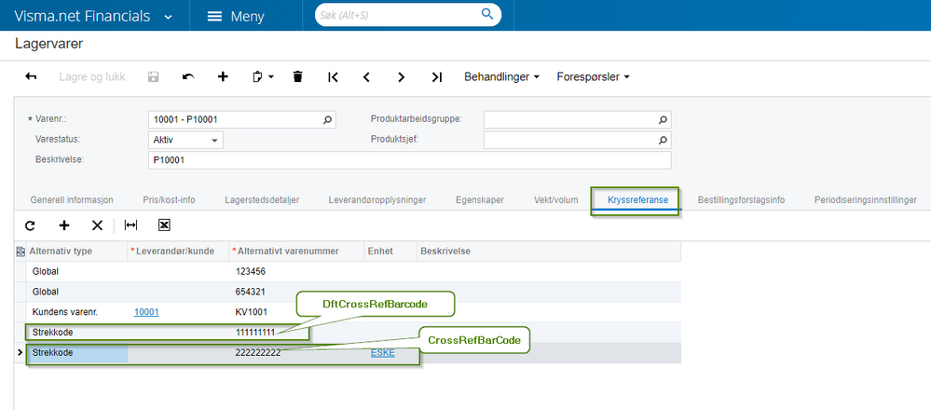
Task: Open customer link 10001
Action: pyautogui.click(x=146, y=311)
